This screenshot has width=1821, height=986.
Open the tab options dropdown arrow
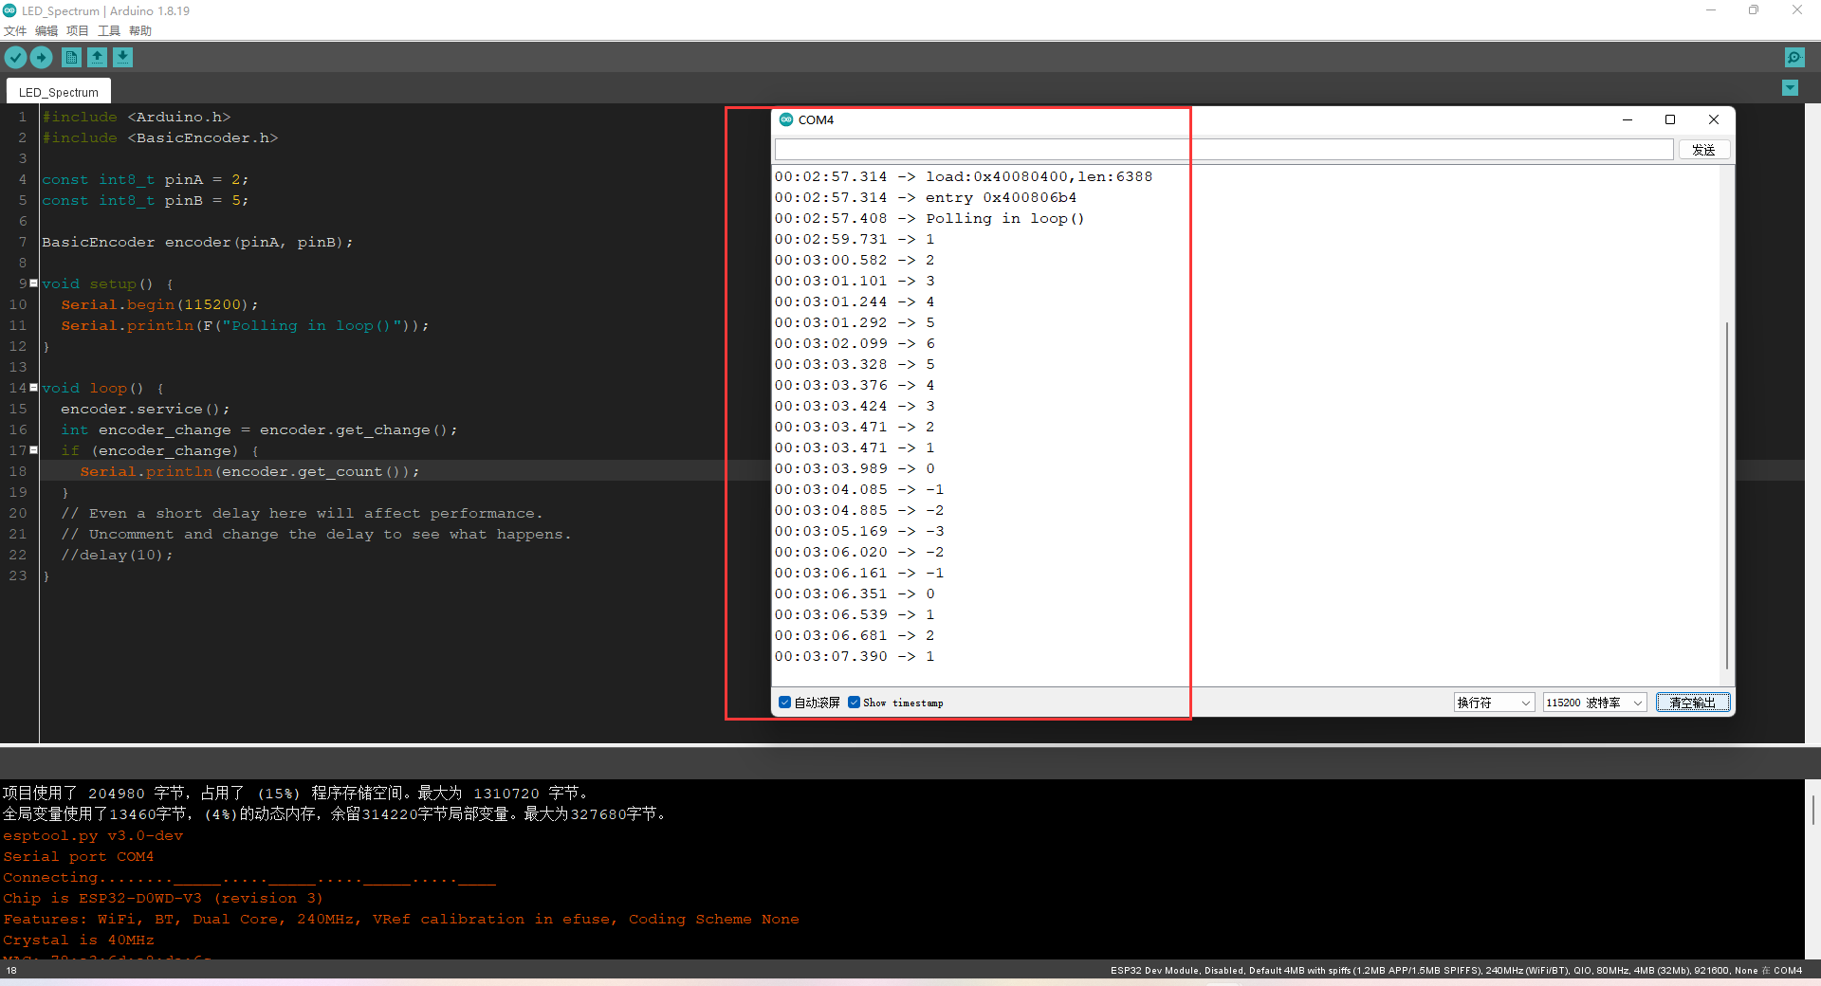tap(1790, 88)
